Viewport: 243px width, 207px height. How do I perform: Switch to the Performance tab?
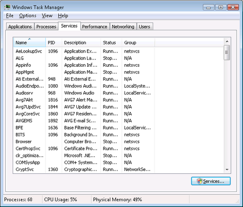pyautogui.click(x=95, y=26)
